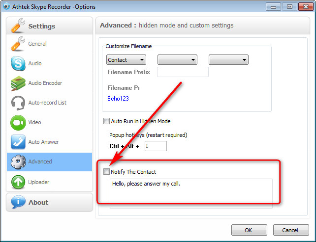This screenshot has height=242, width=316.
Task: Click the Advanced gear icon
Action: point(18,161)
